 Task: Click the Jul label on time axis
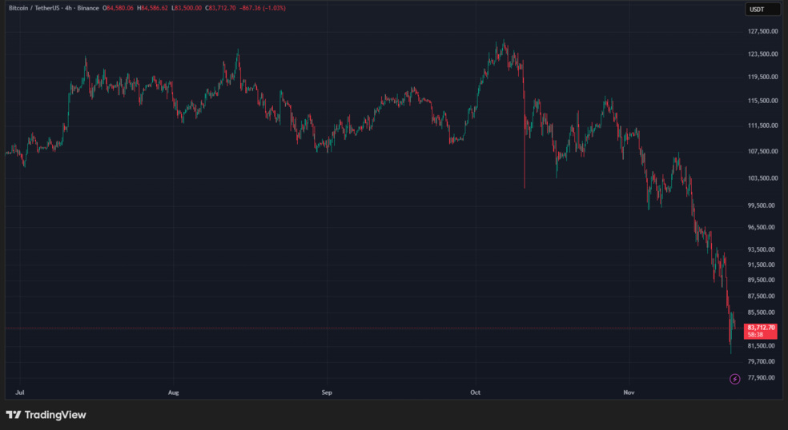pyautogui.click(x=20, y=392)
